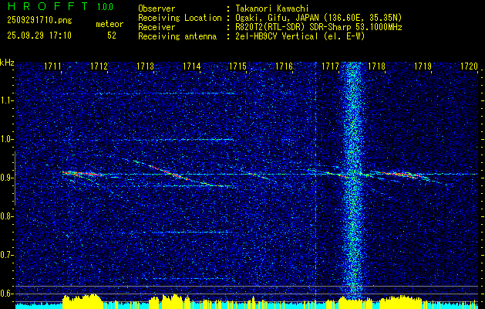Click the file name 2509291710.png
Image resolution: width=485 pixels, height=309 pixels.
coord(39,21)
